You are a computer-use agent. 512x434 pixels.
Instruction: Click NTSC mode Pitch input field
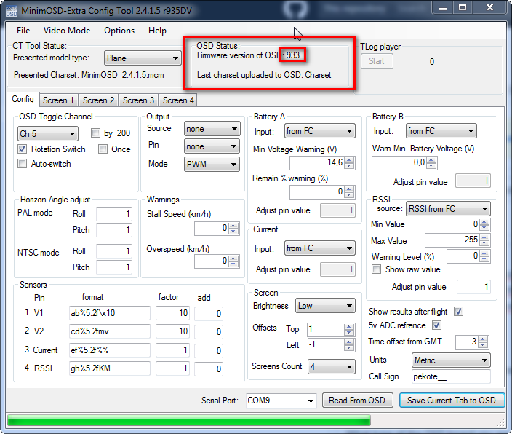point(114,267)
